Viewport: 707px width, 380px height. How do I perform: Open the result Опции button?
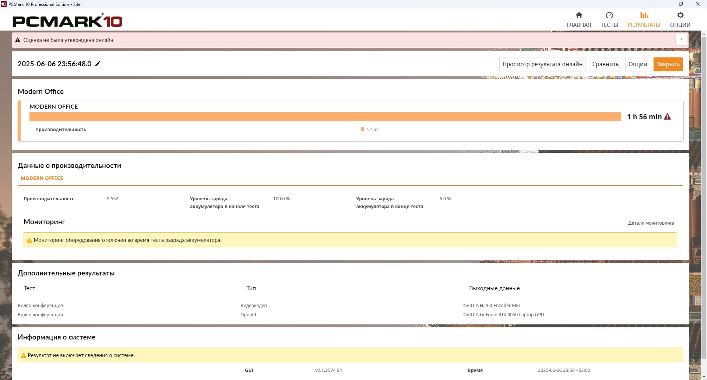point(637,64)
